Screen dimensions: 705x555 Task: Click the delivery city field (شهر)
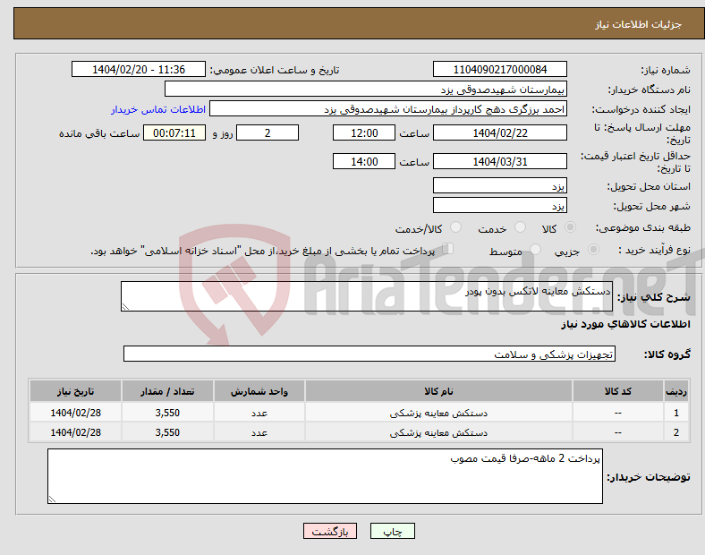[499, 205]
